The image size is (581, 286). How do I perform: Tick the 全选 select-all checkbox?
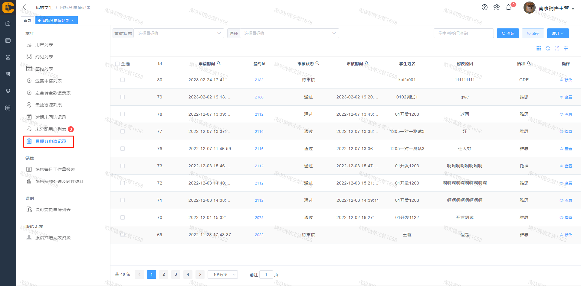(x=117, y=64)
